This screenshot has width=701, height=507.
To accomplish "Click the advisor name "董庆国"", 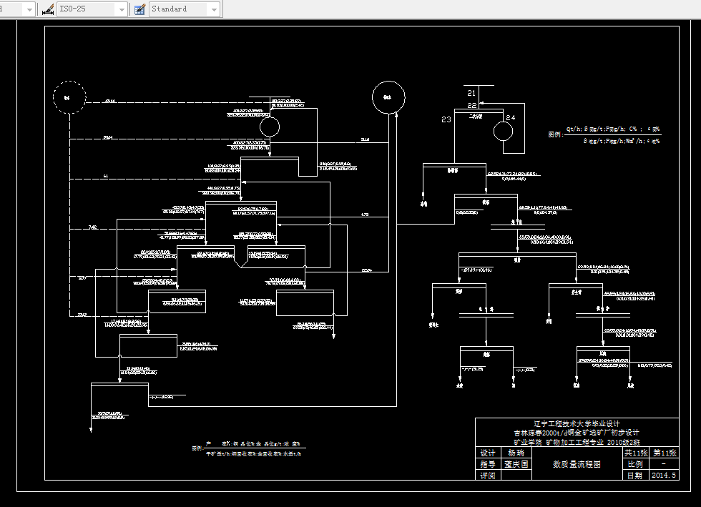I will [516, 464].
